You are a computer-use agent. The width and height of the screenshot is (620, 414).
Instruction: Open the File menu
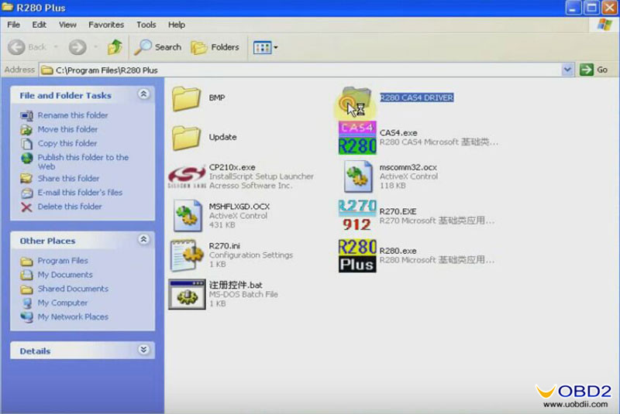click(x=13, y=25)
